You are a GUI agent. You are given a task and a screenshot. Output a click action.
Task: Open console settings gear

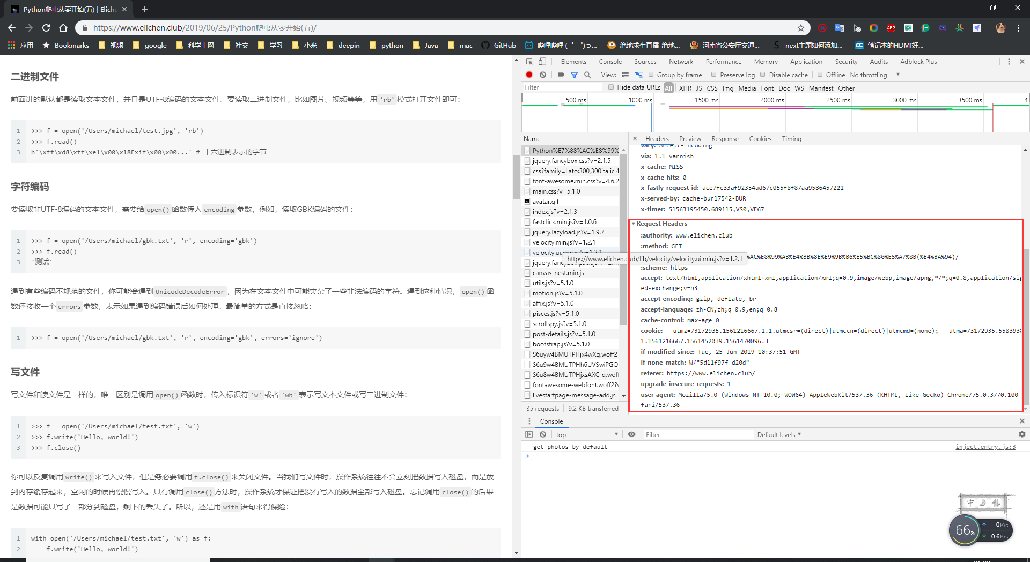coord(1022,434)
